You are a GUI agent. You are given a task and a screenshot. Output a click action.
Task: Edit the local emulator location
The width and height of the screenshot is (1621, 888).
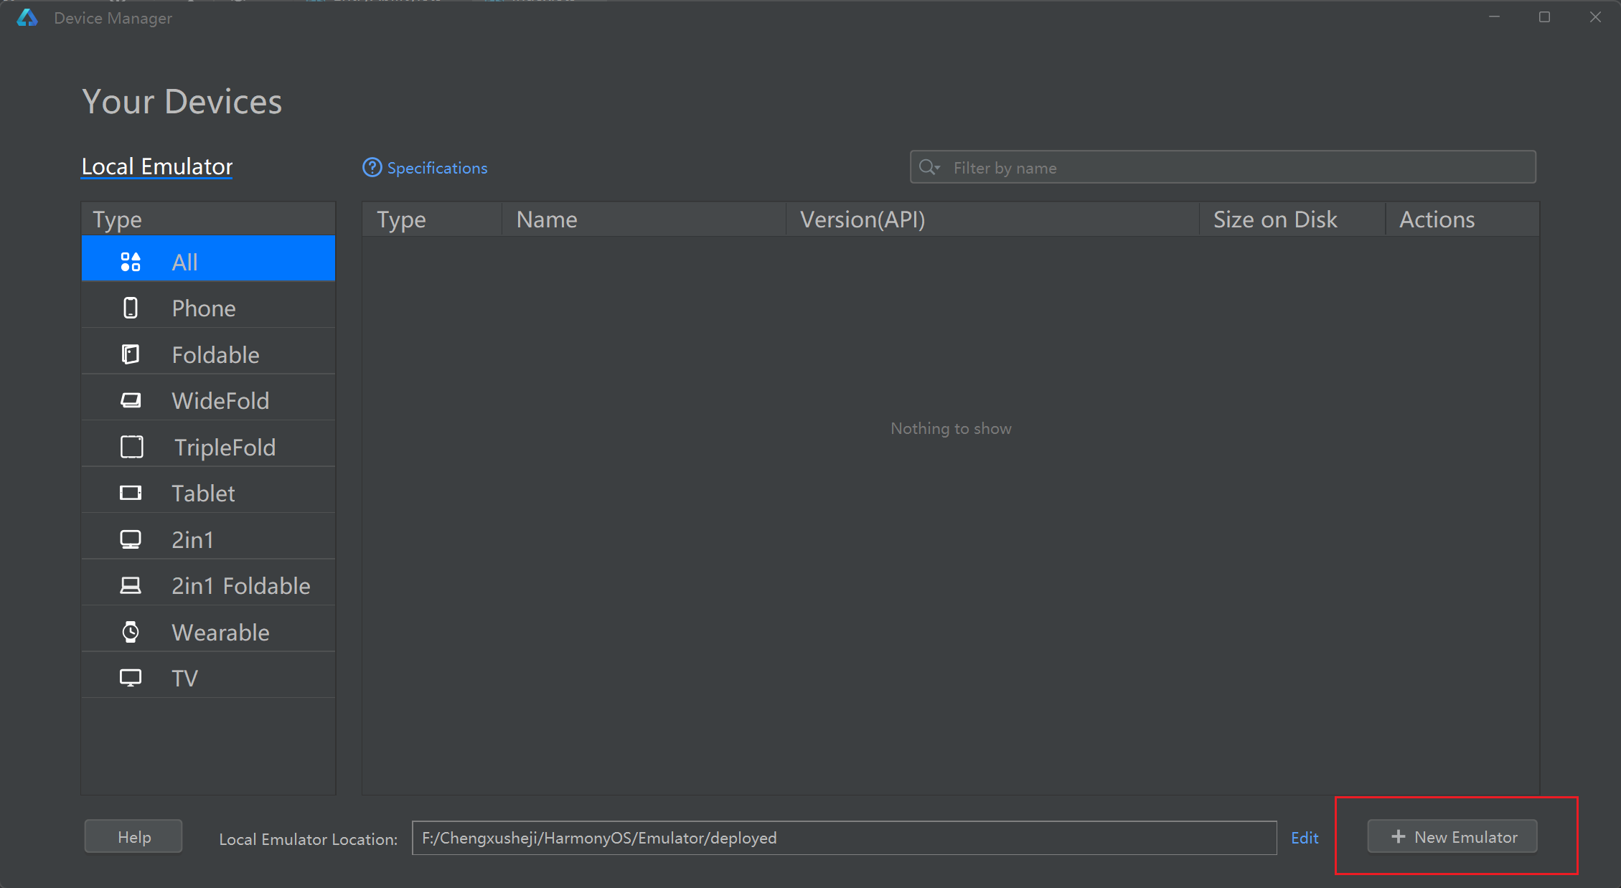pyautogui.click(x=1305, y=838)
